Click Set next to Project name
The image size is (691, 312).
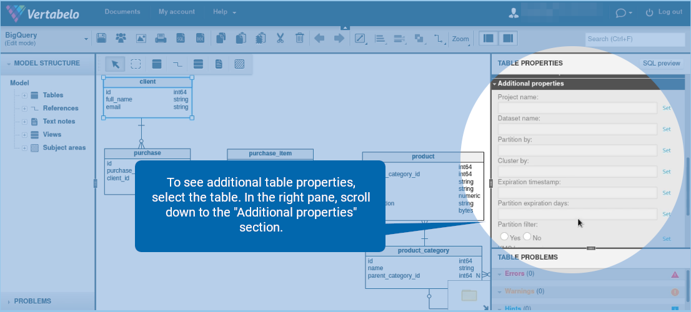click(x=666, y=108)
